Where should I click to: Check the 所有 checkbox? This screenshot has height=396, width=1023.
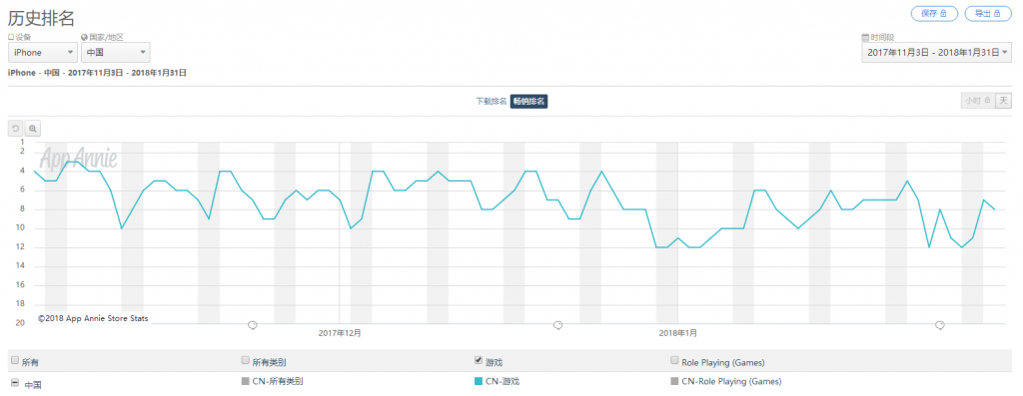click(15, 361)
